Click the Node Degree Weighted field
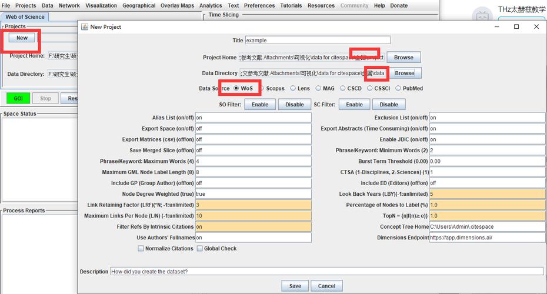Image resolution: width=547 pixels, height=294 pixels. (254, 194)
